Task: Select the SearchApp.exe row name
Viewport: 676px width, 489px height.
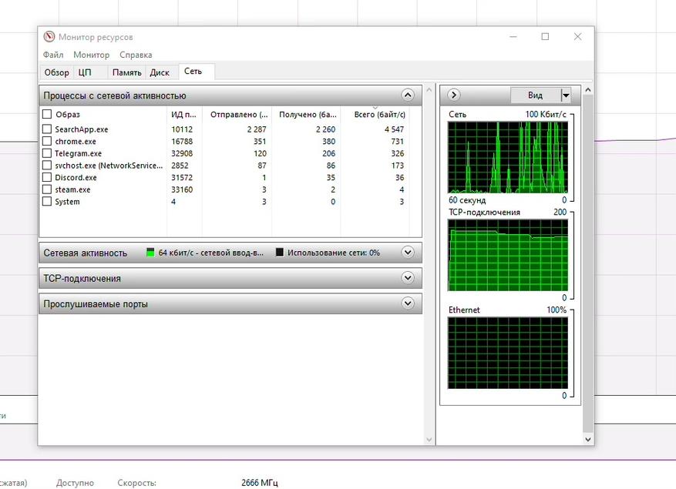Action: coord(81,129)
